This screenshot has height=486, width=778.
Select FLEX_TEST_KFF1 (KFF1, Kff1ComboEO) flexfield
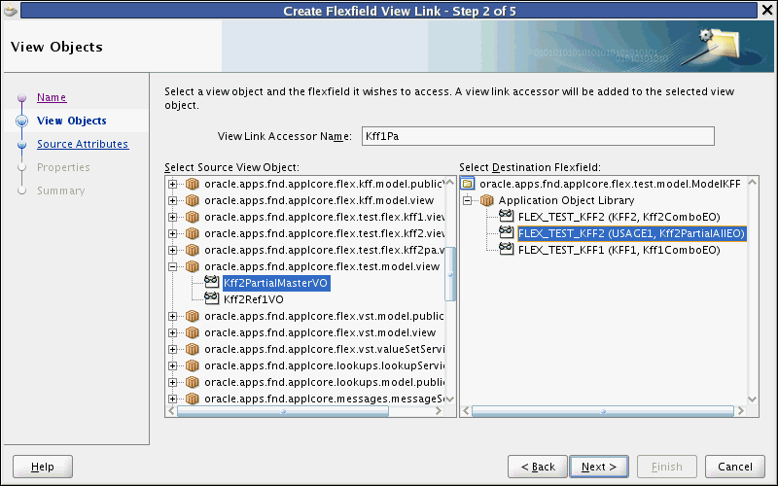point(619,250)
